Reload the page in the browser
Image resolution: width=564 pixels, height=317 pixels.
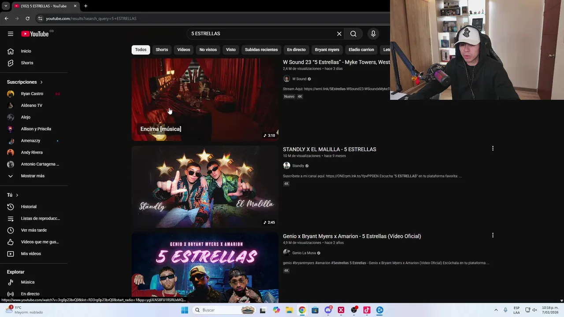tap(27, 18)
